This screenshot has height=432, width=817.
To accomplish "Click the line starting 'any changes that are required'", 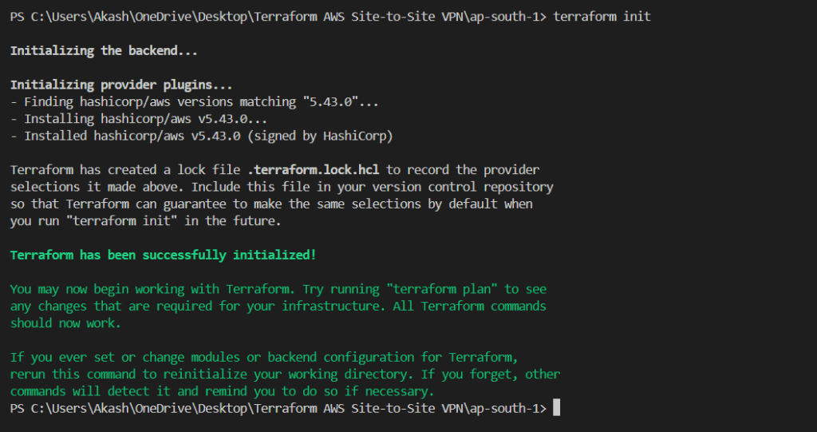I will click(278, 306).
